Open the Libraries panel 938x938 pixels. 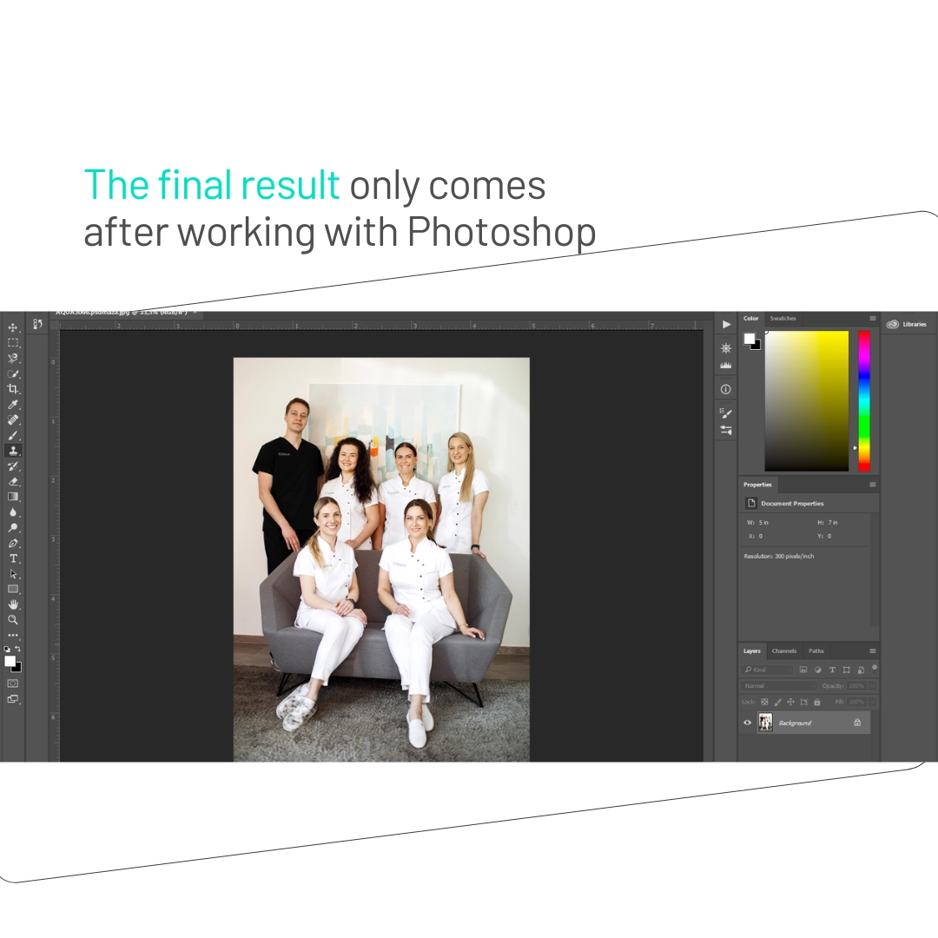click(907, 324)
